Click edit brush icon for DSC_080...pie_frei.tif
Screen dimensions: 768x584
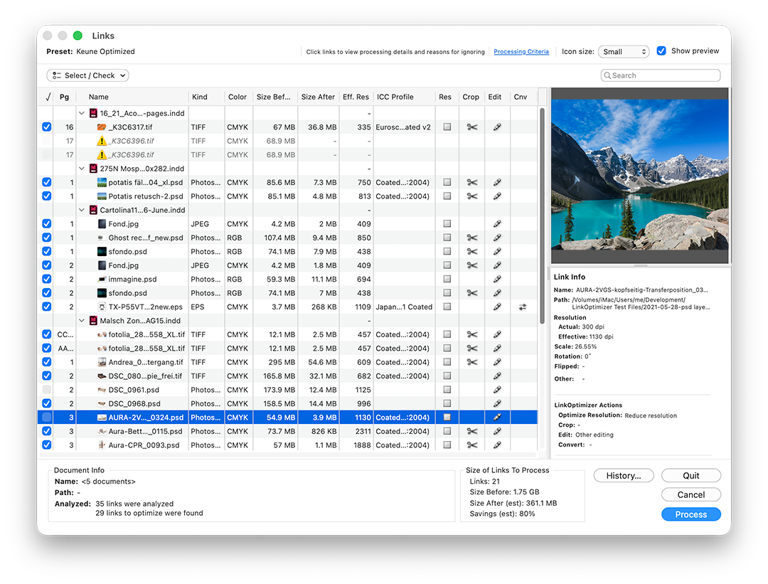496,376
